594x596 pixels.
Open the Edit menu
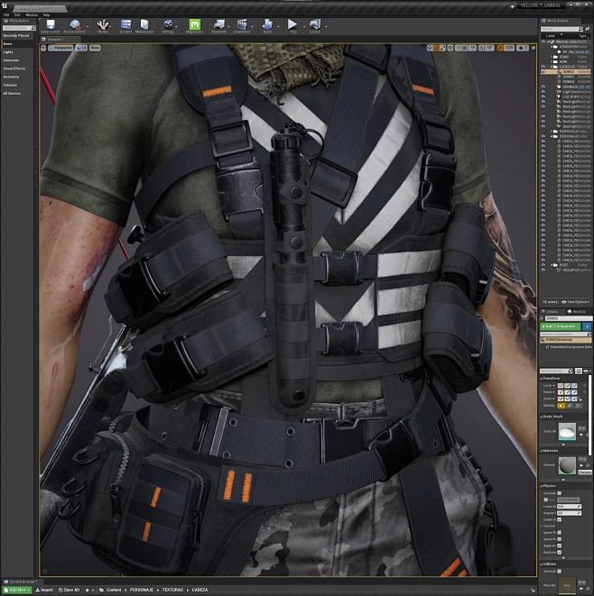tap(17, 14)
